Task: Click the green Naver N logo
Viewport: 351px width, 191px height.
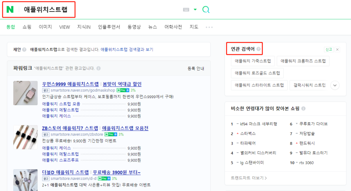Action: (x=10, y=9)
